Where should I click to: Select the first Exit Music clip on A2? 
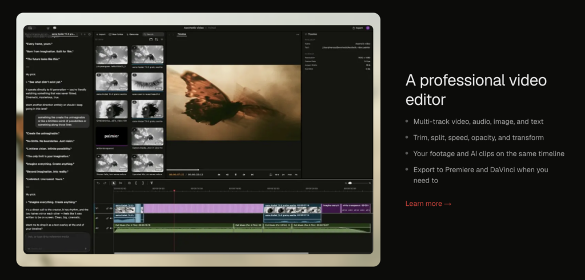click(174, 228)
